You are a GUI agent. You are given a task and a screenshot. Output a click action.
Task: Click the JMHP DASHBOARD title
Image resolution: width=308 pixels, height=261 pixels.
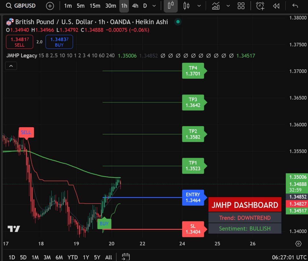[245, 205]
